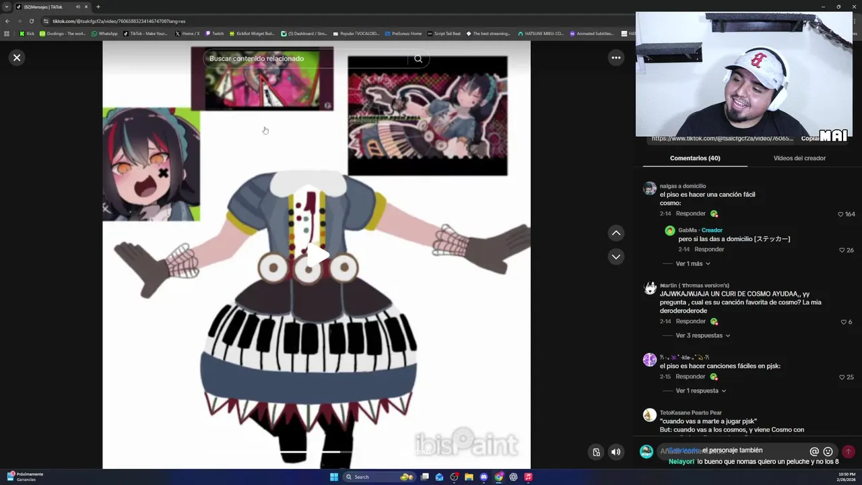
Task: Click the address bar URL
Action: pos(119,21)
